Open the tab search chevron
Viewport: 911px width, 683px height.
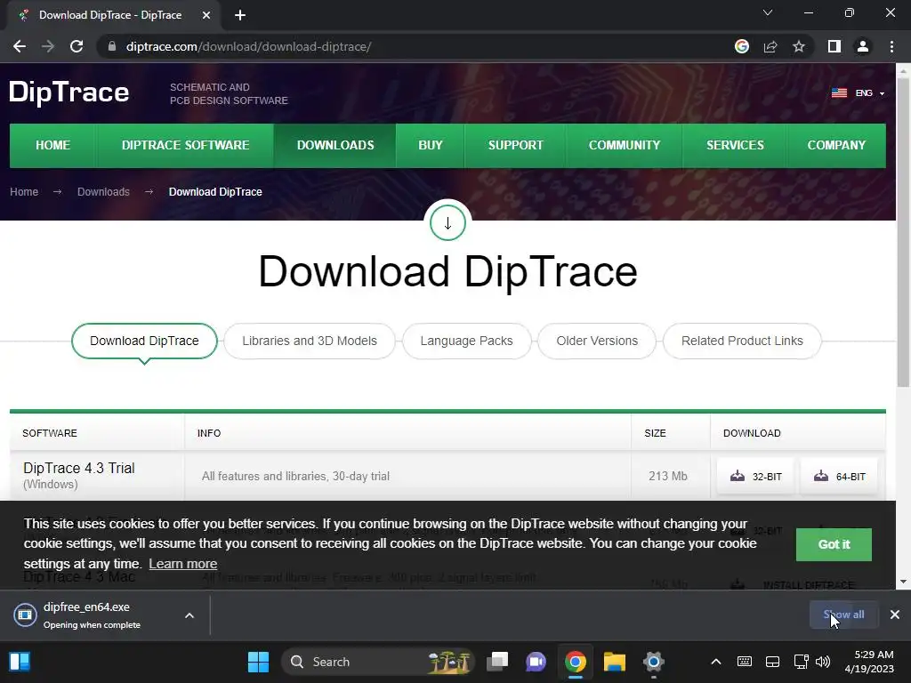[x=768, y=12]
